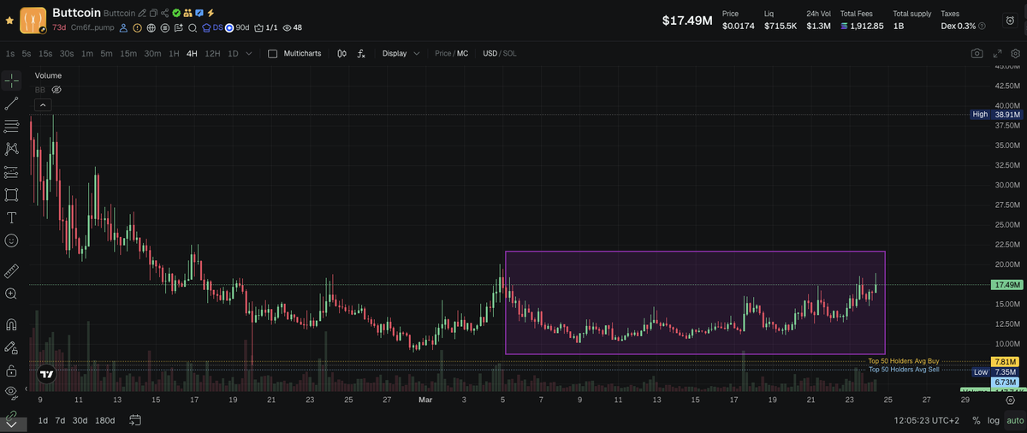Open the orange warning alert icon
The width and height of the screenshot is (1027, 433).
tap(137, 27)
